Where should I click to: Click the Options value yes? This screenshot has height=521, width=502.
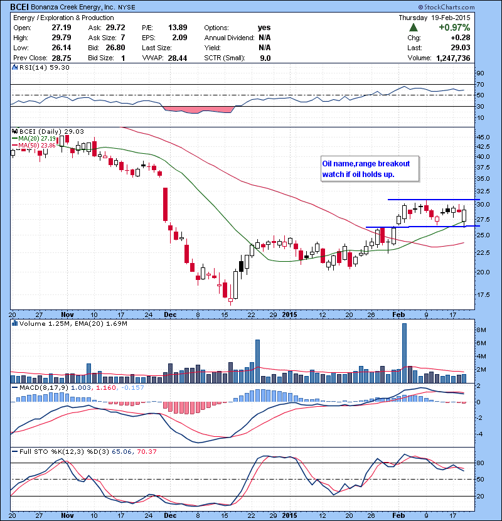pyautogui.click(x=264, y=28)
